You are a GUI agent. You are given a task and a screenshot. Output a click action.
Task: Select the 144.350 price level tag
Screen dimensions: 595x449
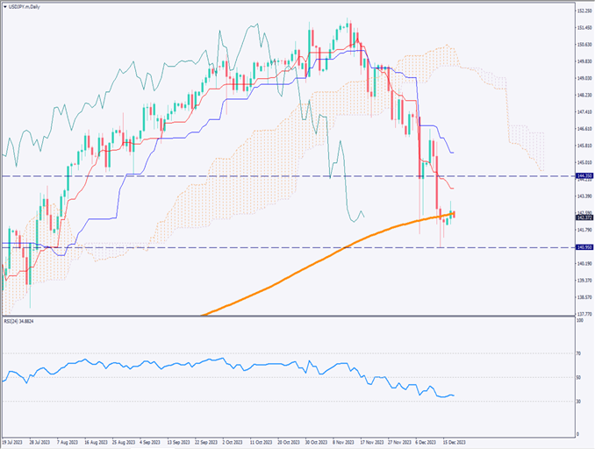[583, 176]
